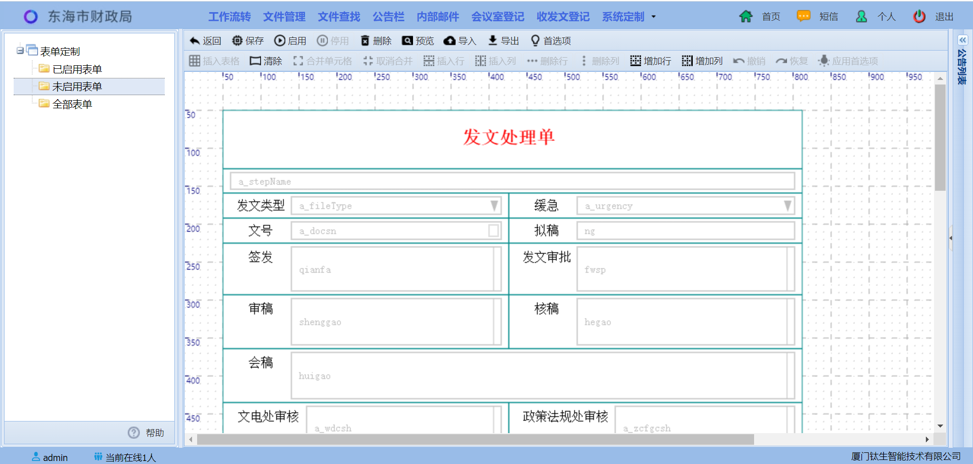Add a row with 增加行

point(651,61)
